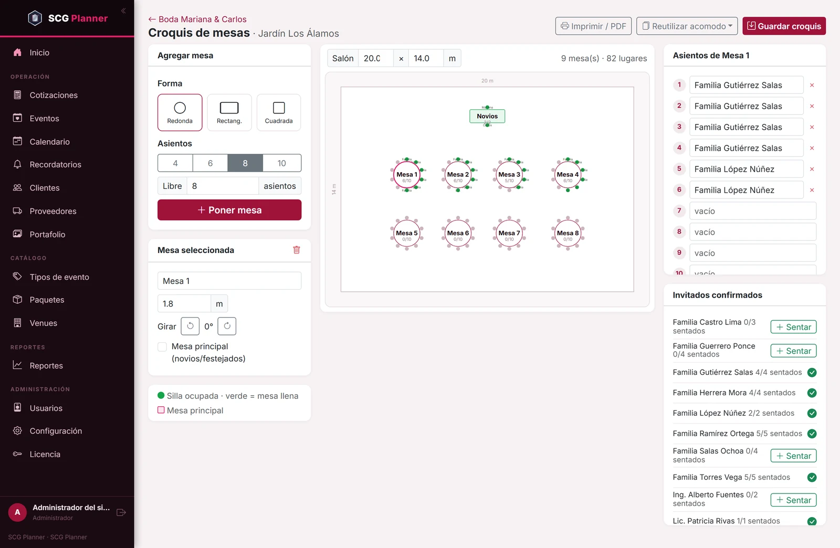Remove seat 1 Familia Gutiérrez Salas
This screenshot has width=840, height=548.
[x=812, y=85]
